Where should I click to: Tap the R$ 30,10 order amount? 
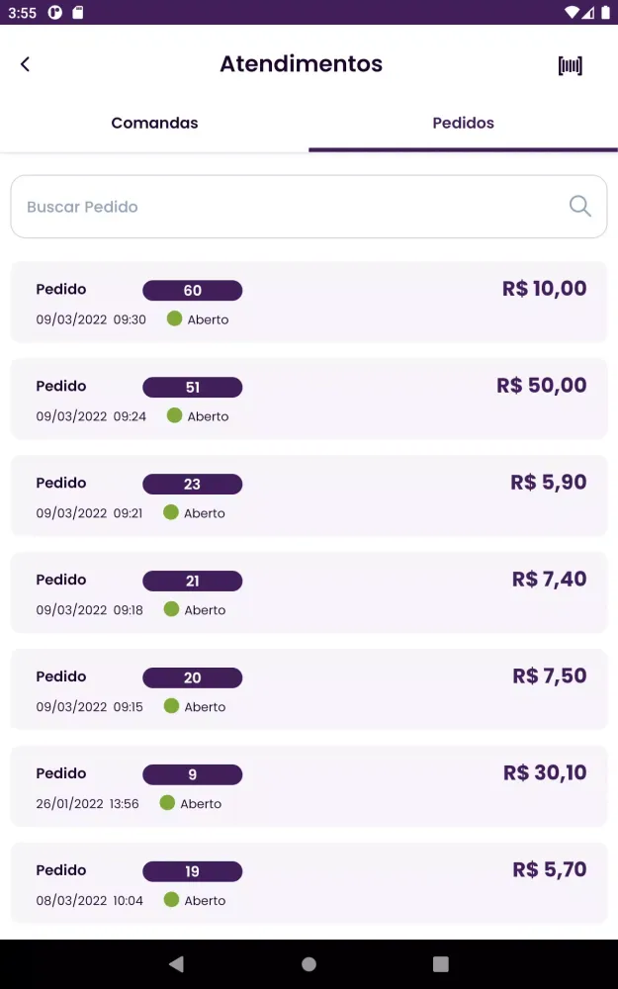pyautogui.click(x=545, y=772)
